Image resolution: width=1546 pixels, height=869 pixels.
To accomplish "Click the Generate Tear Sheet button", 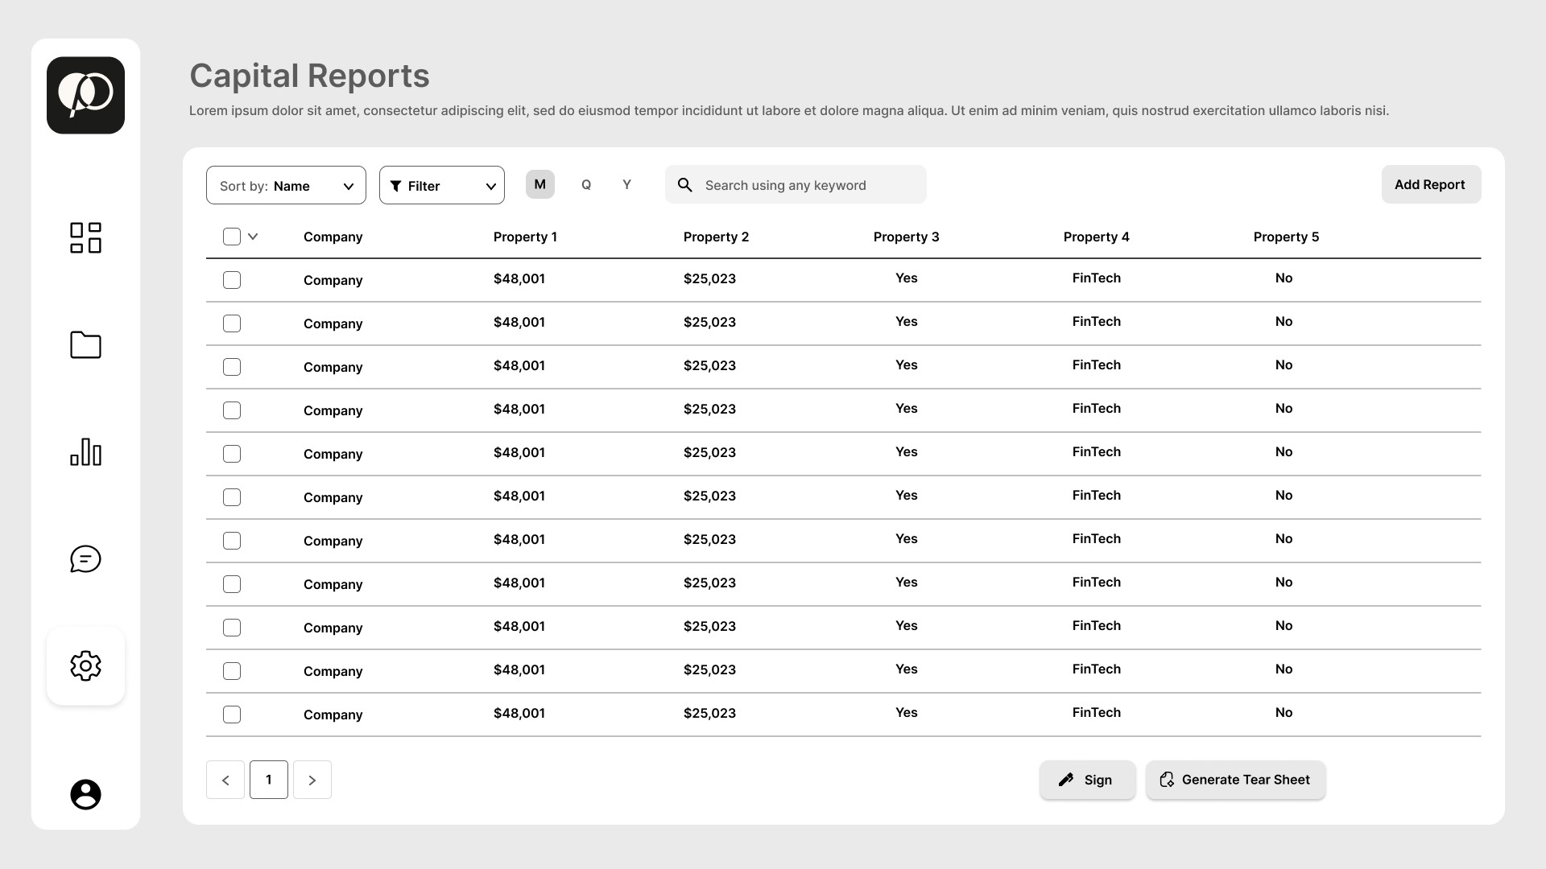I will tap(1235, 780).
